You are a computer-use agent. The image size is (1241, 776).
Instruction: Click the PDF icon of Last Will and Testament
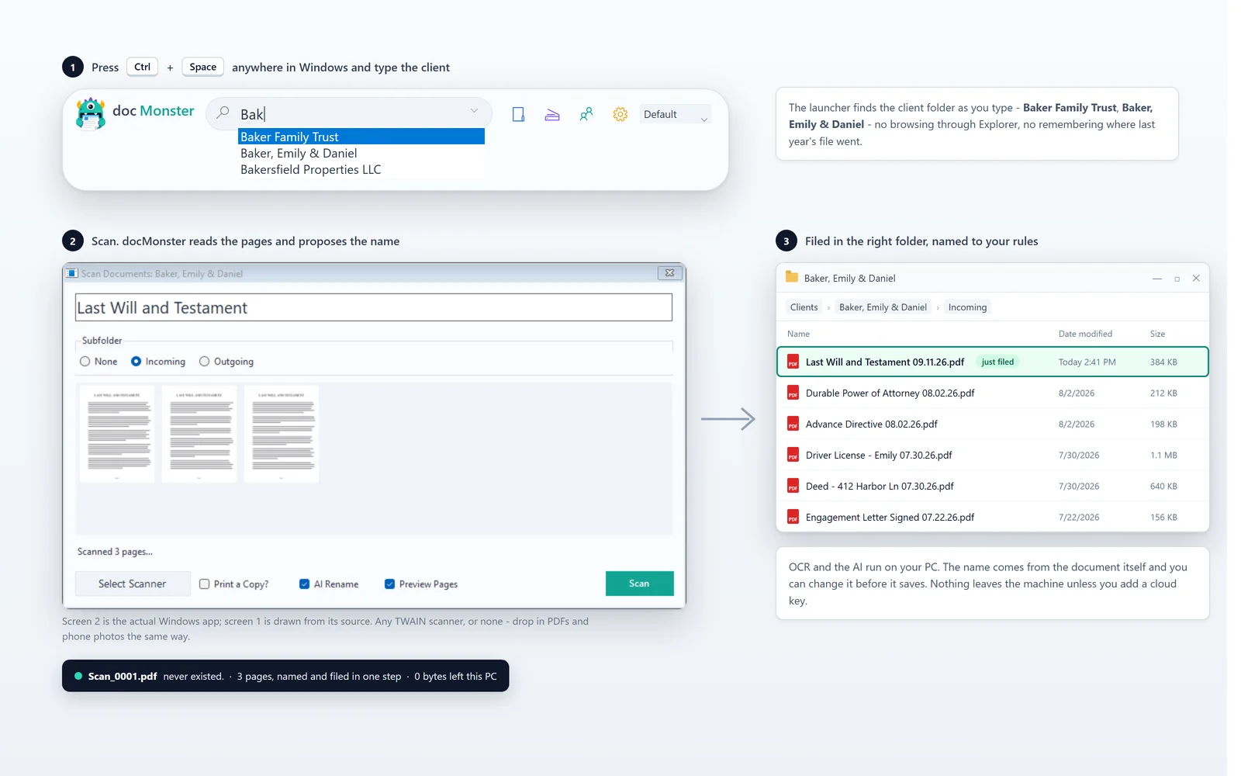point(793,362)
